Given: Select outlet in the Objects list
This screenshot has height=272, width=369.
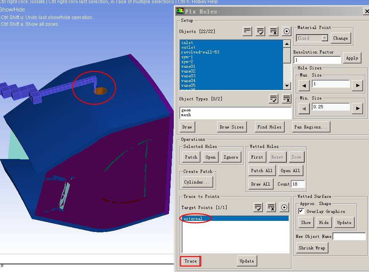Looking at the screenshot, I should 231,47.
